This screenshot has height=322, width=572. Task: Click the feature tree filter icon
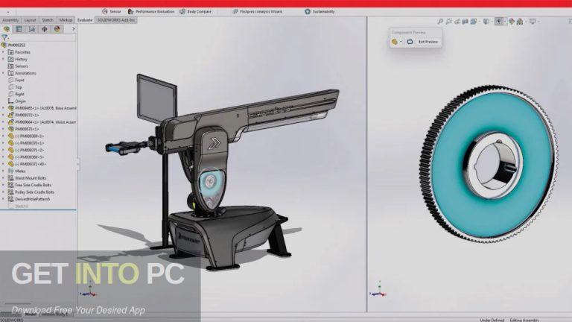click(x=5, y=37)
